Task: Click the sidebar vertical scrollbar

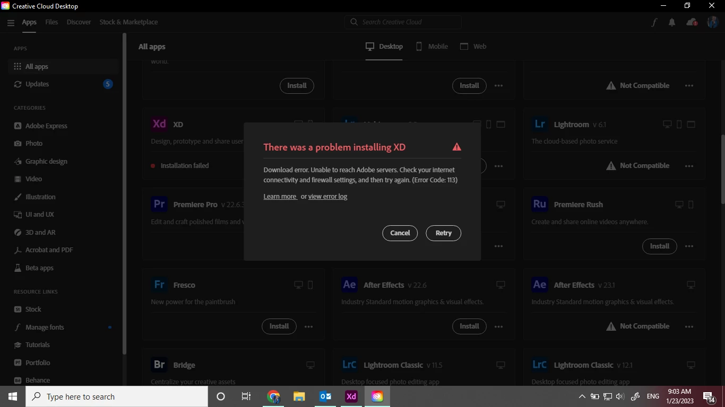Action: pos(125,194)
